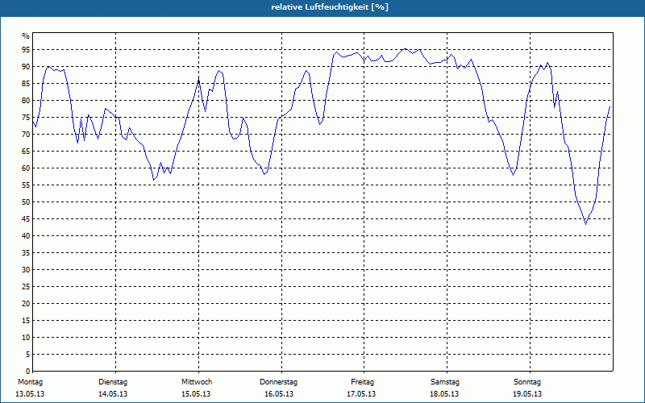Click the 30 y-axis value
The image size is (645, 403).
pos(26,270)
